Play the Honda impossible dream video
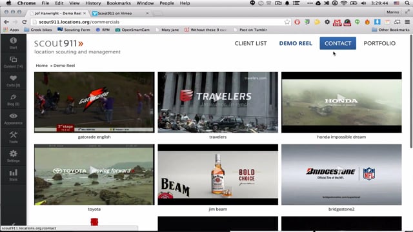Screen dimensions: 413x232 341,102
